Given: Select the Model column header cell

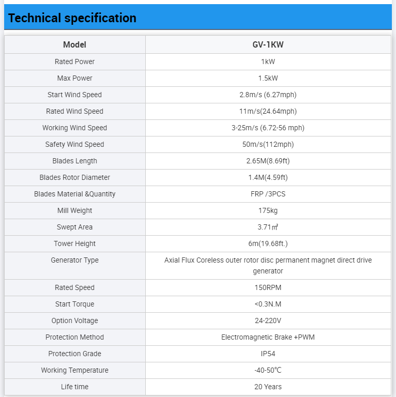Looking at the screenshot, I should (x=75, y=45).
